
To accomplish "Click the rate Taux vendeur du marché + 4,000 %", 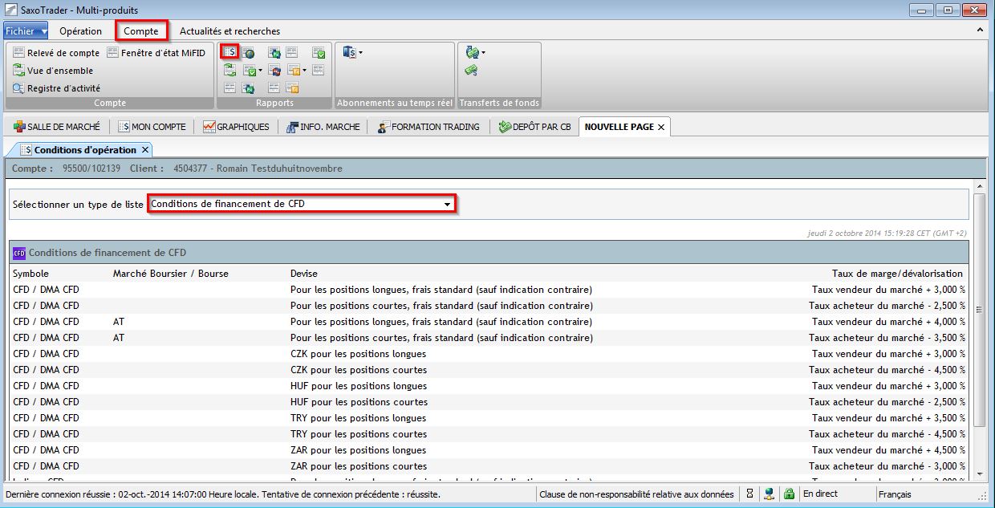I will click(x=887, y=322).
